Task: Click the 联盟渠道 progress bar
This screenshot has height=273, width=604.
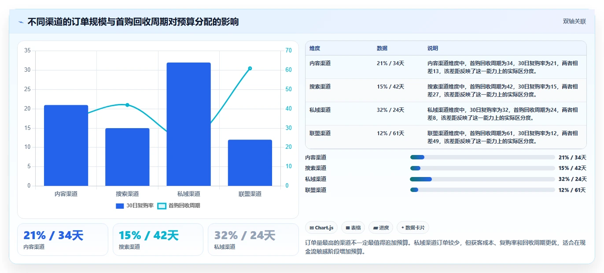Action: [482, 190]
